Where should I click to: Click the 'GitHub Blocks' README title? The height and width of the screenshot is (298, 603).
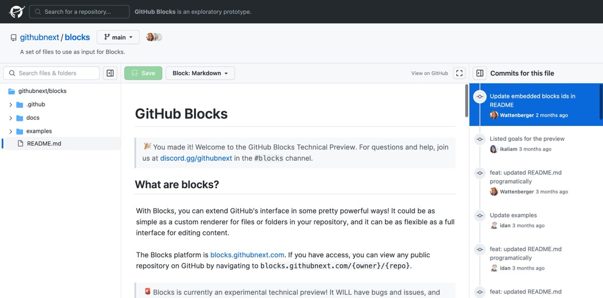[181, 114]
